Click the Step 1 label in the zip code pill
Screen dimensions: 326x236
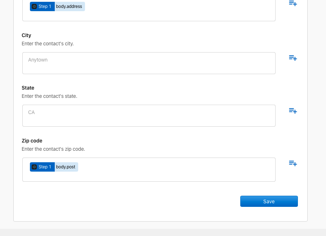pyautogui.click(x=45, y=167)
